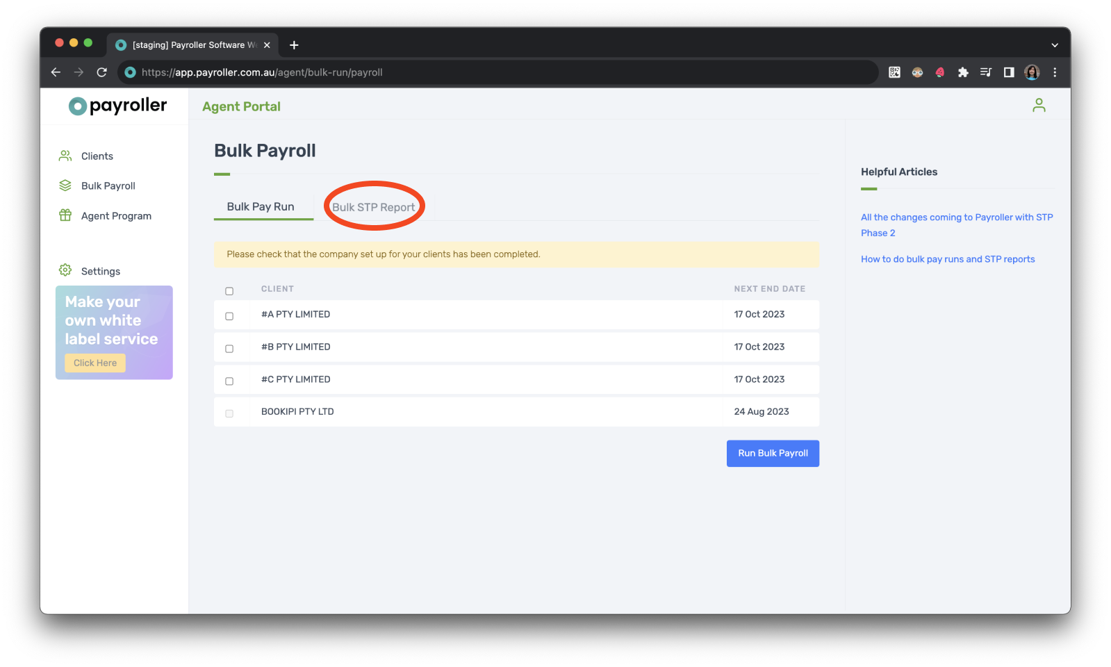1111x667 pixels.
Task: Open Clients from the sidebar
Action: point(97,156)
